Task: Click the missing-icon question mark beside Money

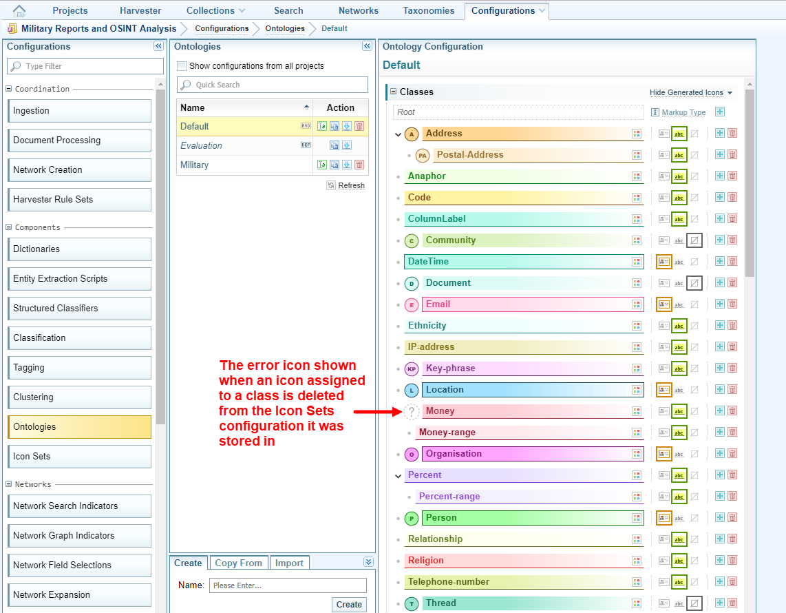Action: [411, 412]
